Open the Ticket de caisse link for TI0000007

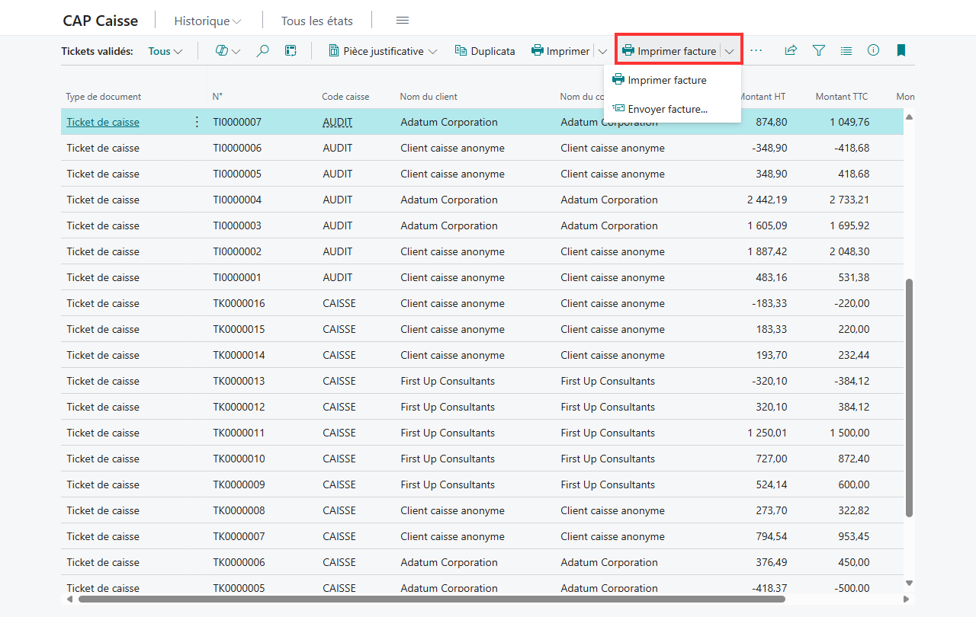coord(103,122)
